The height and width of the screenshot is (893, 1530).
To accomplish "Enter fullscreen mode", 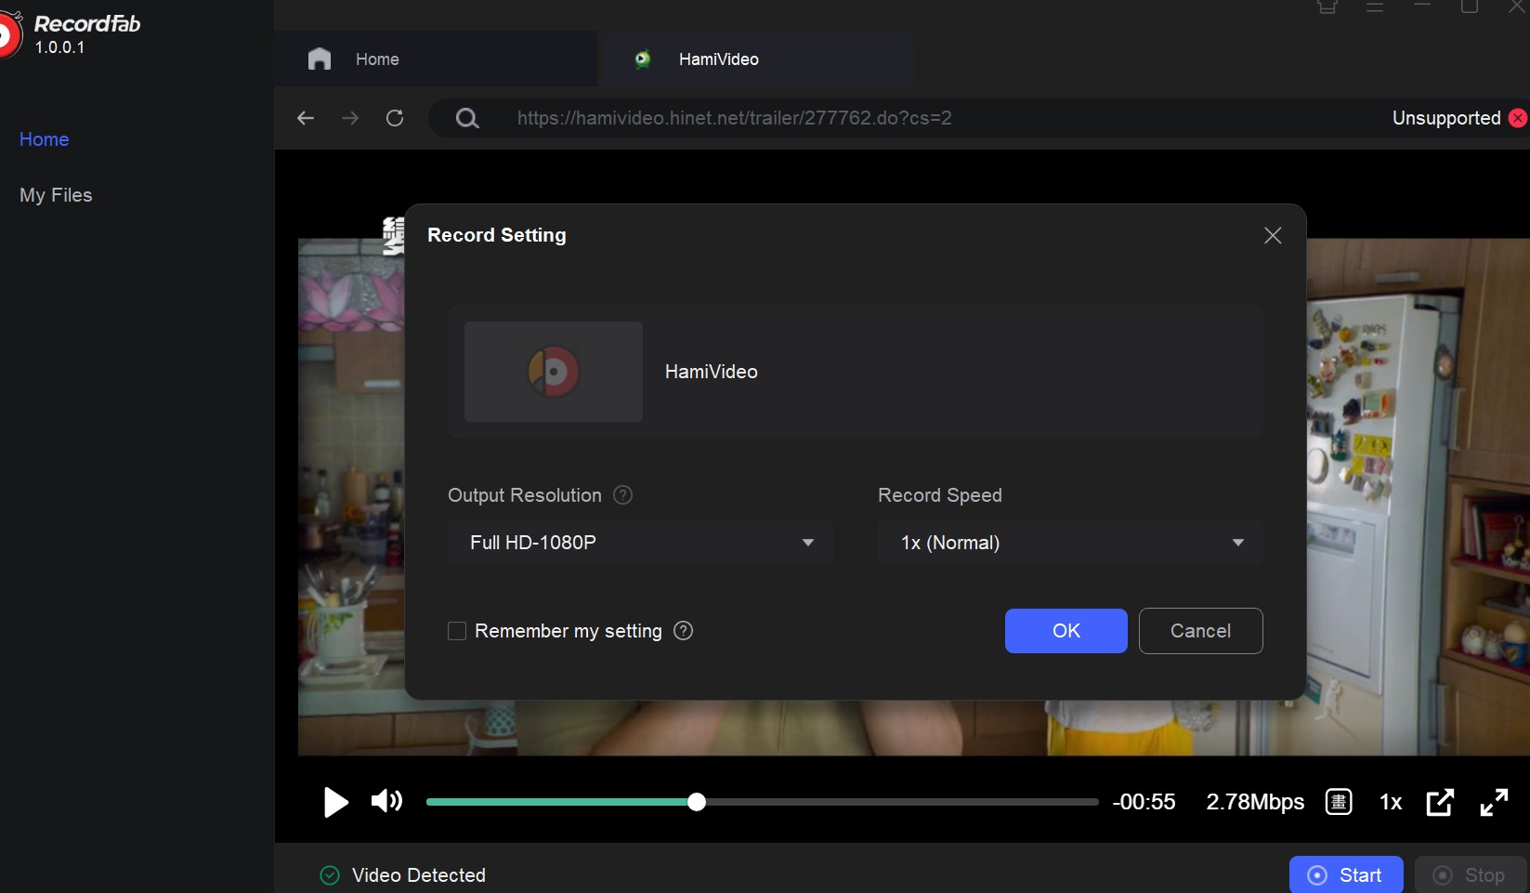I will click(1494, 802).
